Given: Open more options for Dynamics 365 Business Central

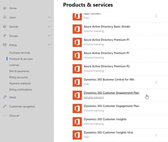Looking at the screenshot, I should click(x=156, y=82).
